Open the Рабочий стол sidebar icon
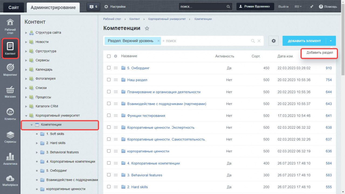 tap(10, 26)
